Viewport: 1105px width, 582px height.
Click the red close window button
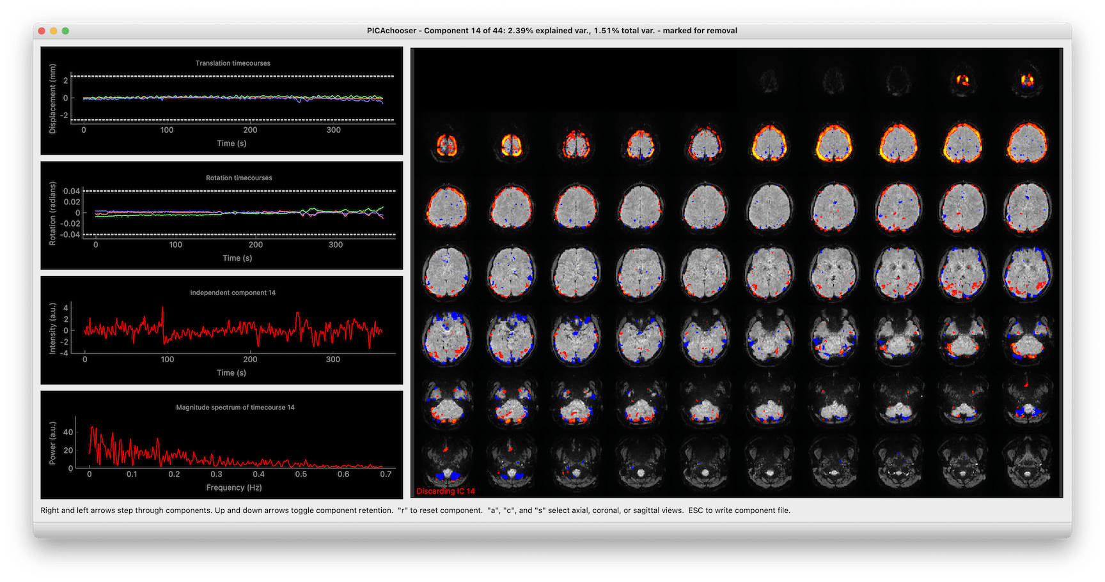point(42,31)
